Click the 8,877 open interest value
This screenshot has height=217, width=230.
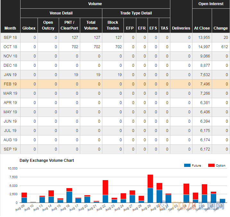tap(205, 65)
